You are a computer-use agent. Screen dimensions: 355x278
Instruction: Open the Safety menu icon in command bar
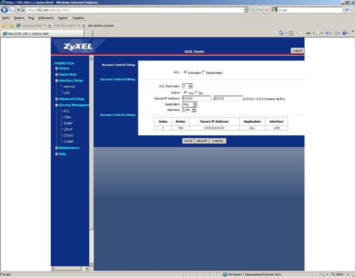(327, 33)
